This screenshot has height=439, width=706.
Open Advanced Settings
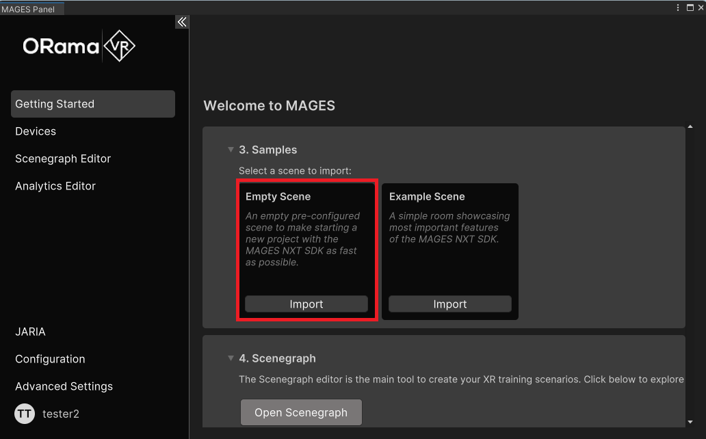point(64,386)
